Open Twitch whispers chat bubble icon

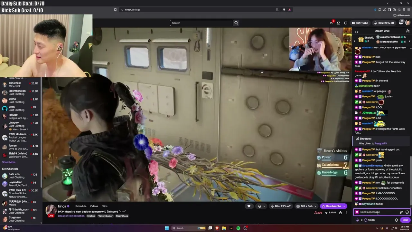pyautogui.click(x=346, y=23)
